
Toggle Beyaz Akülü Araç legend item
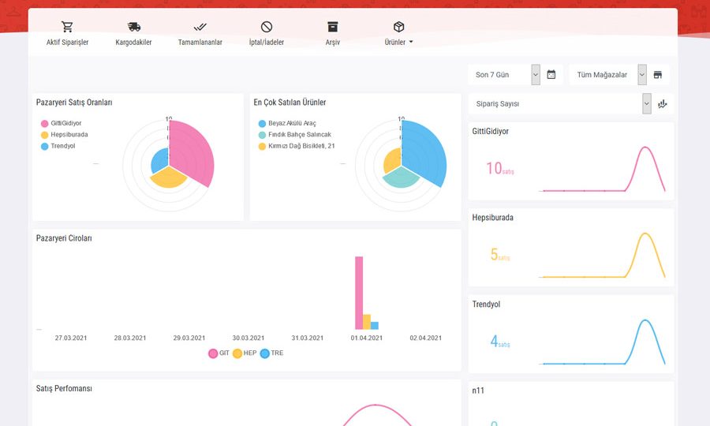287,123
